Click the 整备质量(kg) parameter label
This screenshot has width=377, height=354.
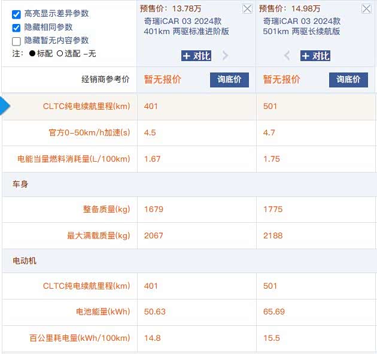point(107,210)
